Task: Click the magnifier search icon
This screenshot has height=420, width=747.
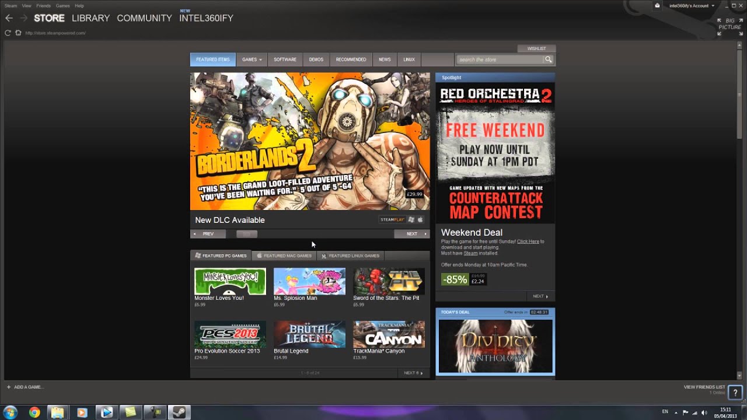Action: click(549, 60)
